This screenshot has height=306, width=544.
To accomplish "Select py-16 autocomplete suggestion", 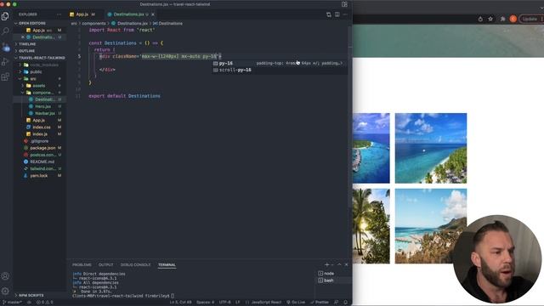I will click(280, 63).
